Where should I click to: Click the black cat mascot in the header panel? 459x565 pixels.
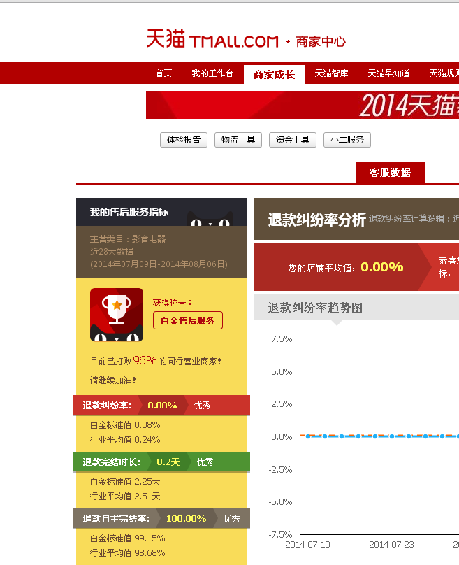[x=210, y=219]
